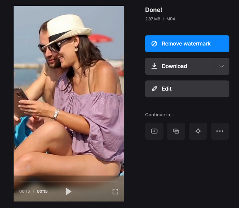Screen dimensions: 239x208
Task: Expand the Download options chevron
Action: 222,66
